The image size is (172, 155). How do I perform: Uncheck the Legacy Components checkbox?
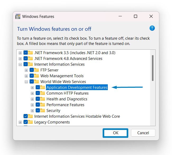pyautogui.click(x=26, y=122)
